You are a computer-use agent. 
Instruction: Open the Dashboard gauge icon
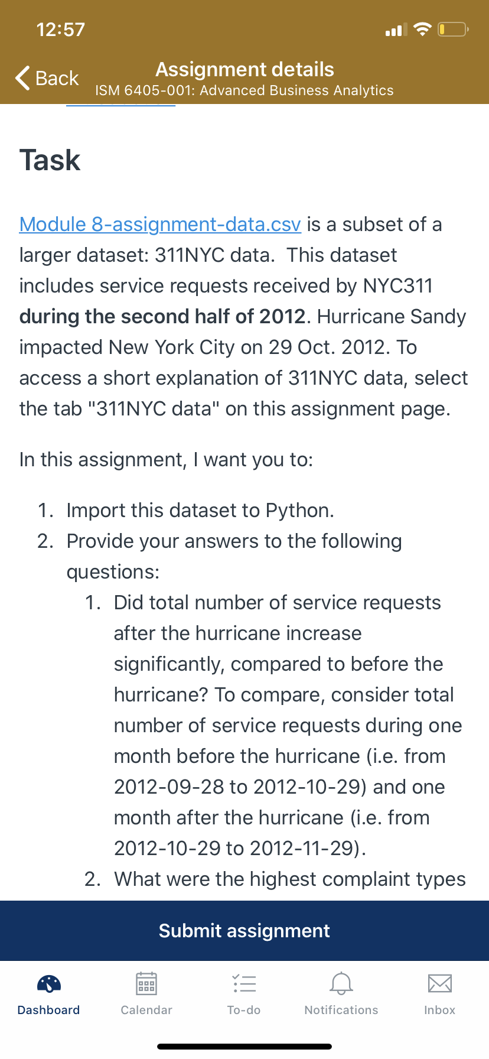(x=49, y=983)
